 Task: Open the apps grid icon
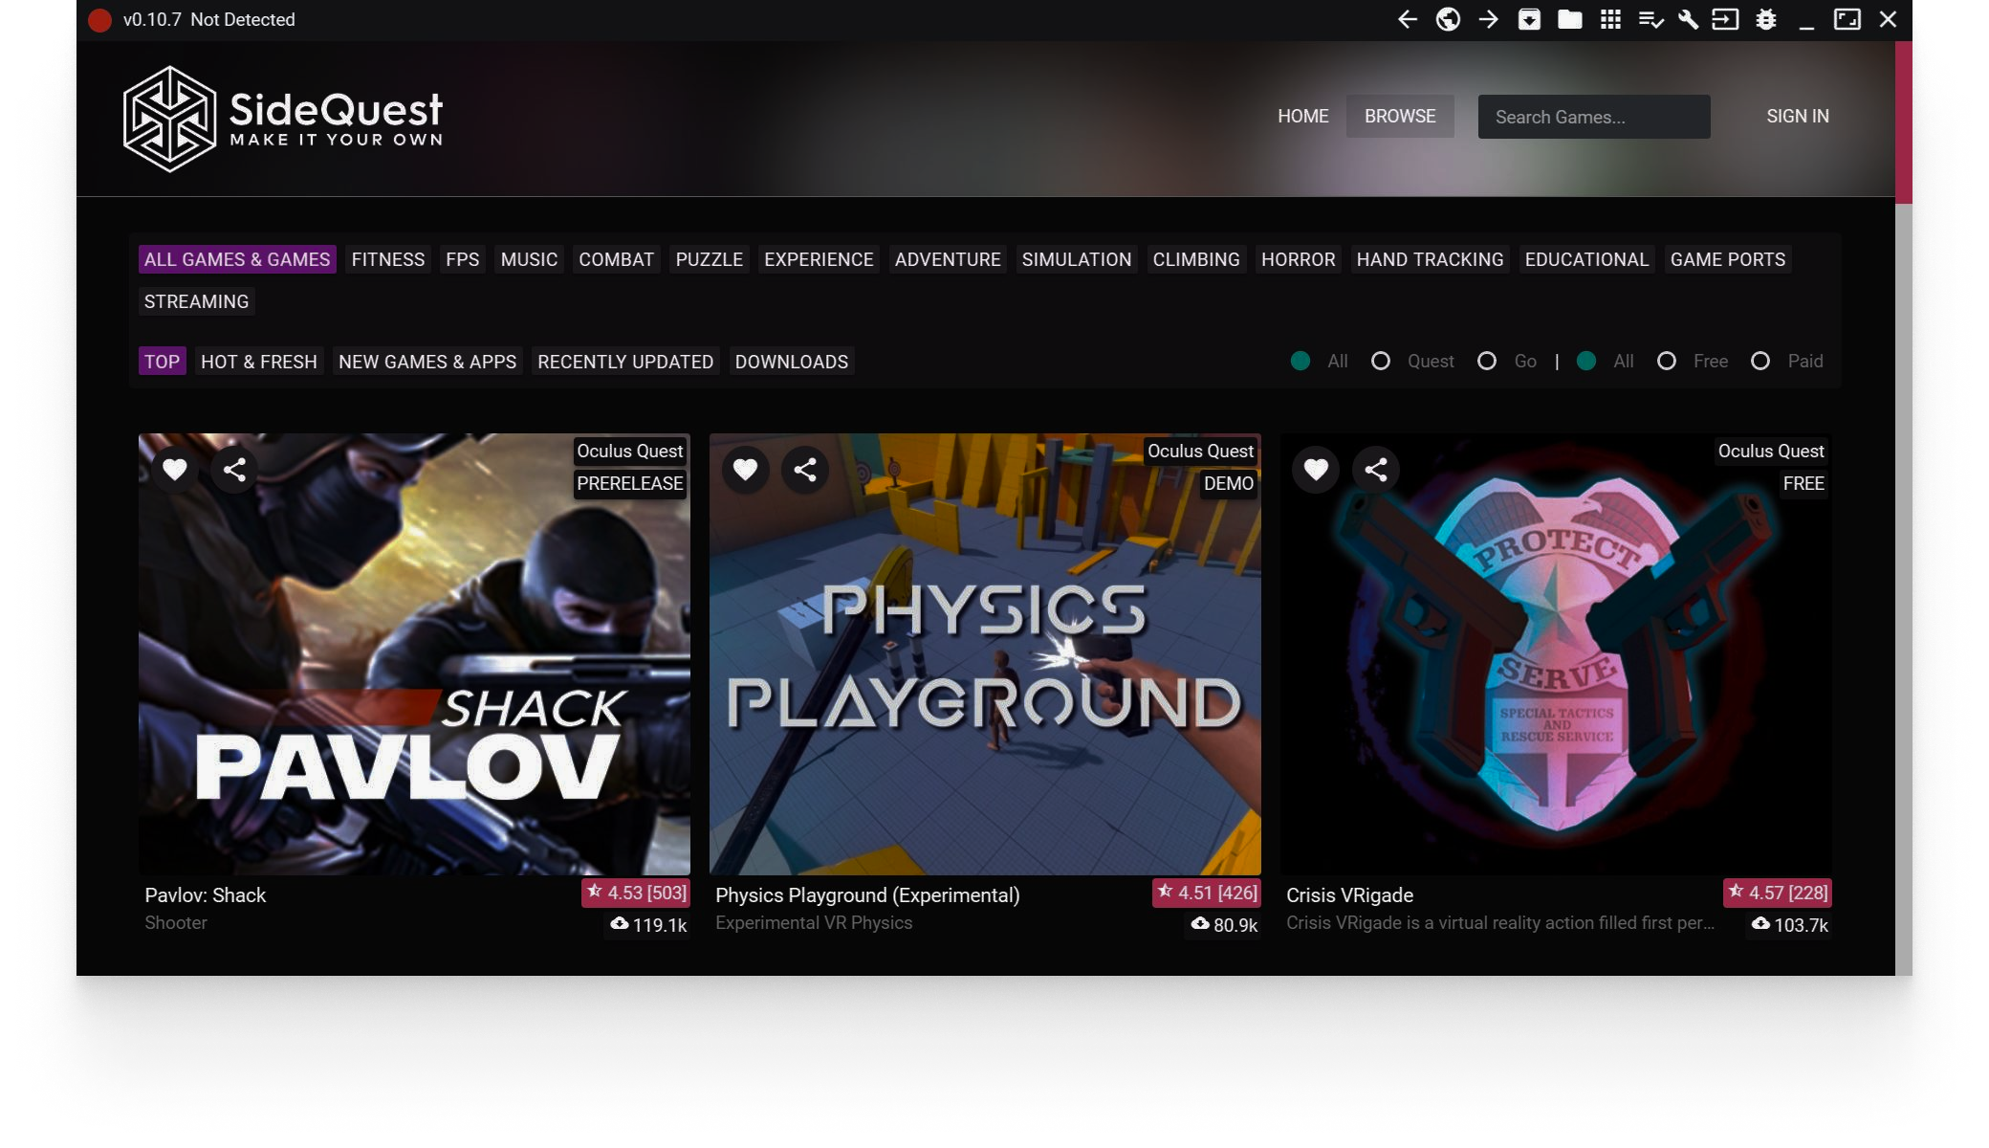pyautogui.click(x=1610, y=19)
